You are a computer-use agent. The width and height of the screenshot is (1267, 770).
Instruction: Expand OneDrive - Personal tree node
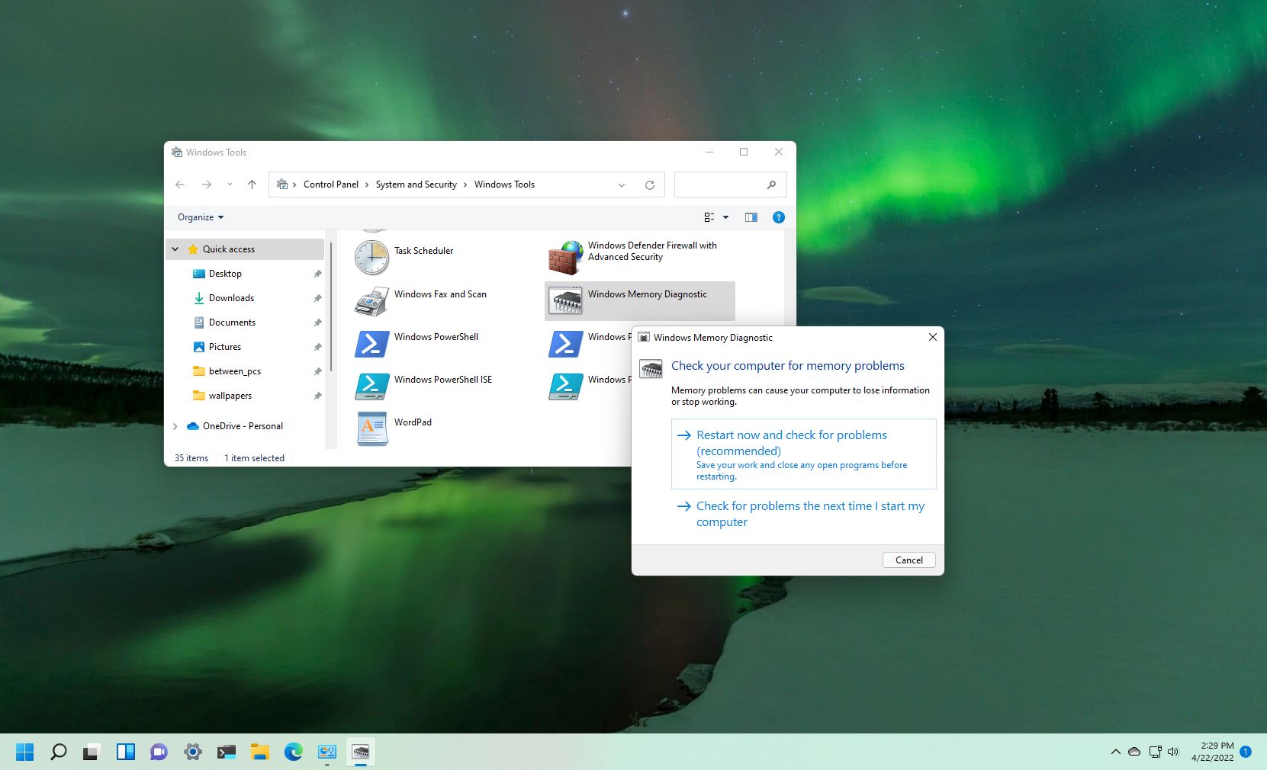click(175, 426)
